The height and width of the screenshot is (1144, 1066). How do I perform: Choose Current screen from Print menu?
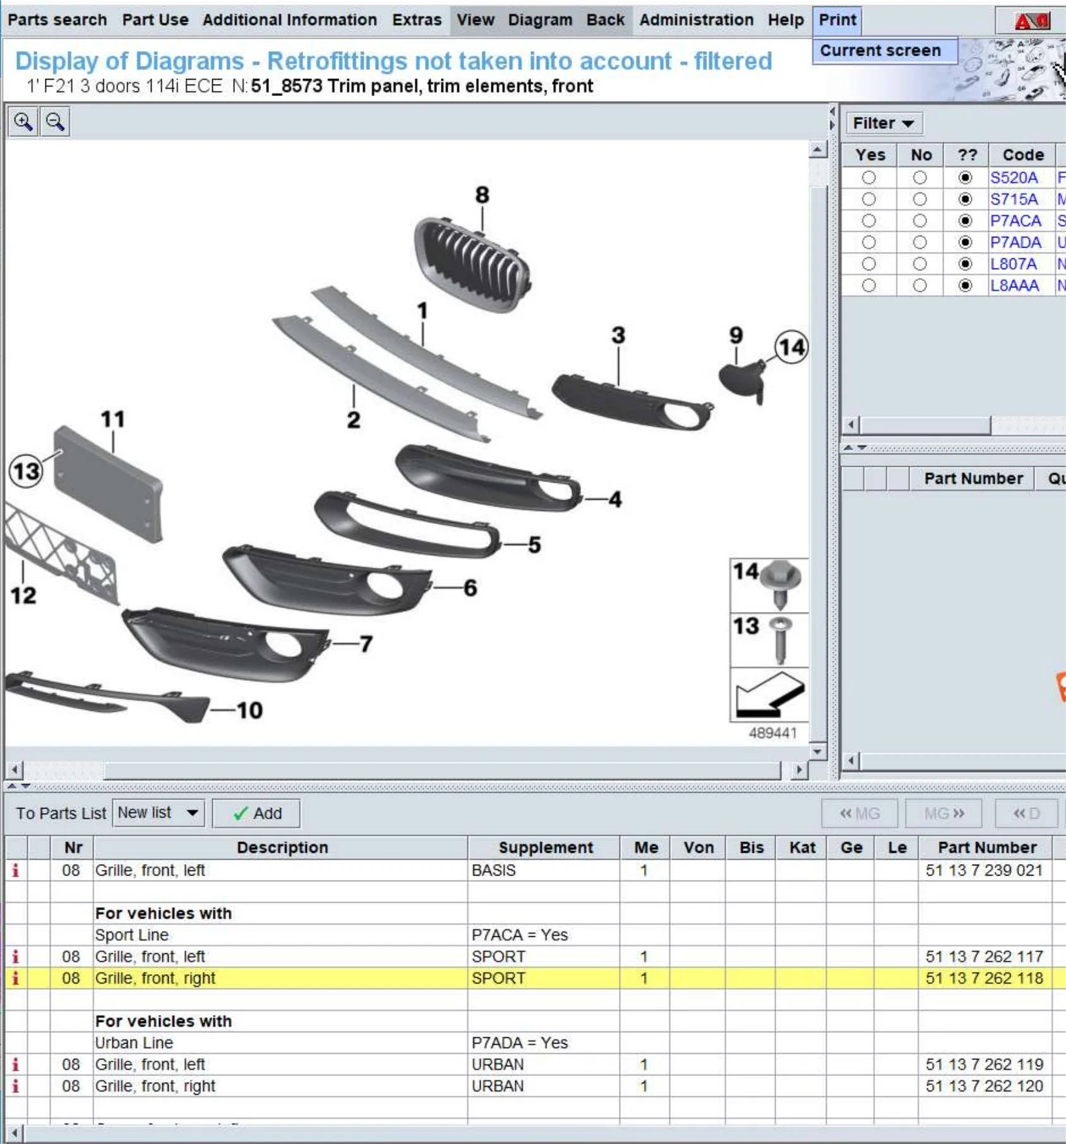point(880,51)
